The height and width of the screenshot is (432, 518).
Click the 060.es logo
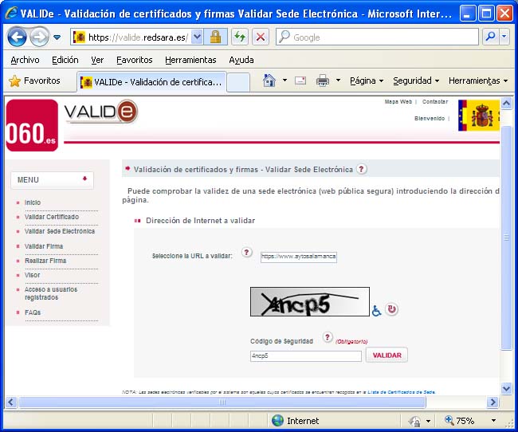[32, 125]
